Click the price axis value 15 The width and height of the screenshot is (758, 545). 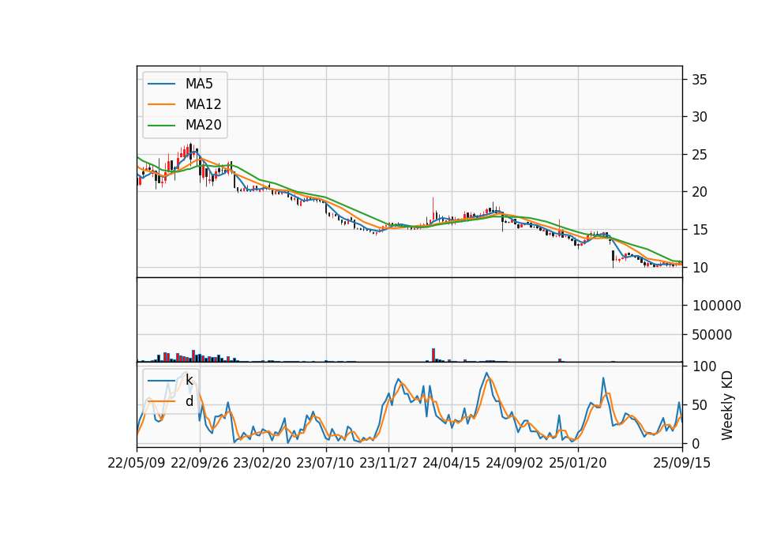tap(700, 230)
